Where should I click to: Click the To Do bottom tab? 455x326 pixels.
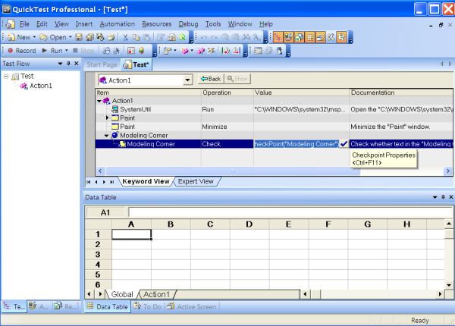tap(147, 306)
